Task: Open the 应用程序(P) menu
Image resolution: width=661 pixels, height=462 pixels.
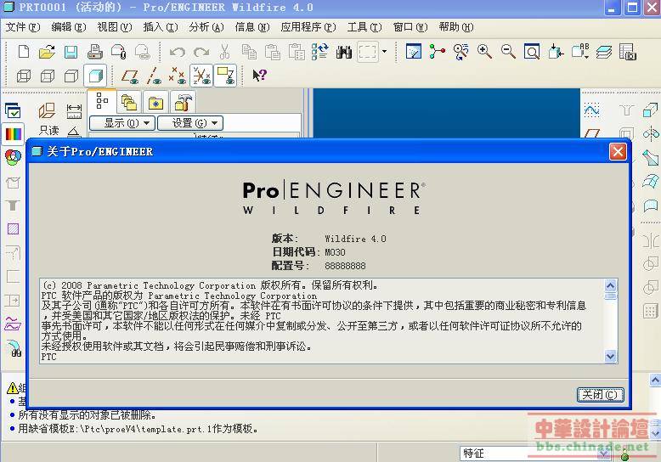Action: [x=308, y=27]
